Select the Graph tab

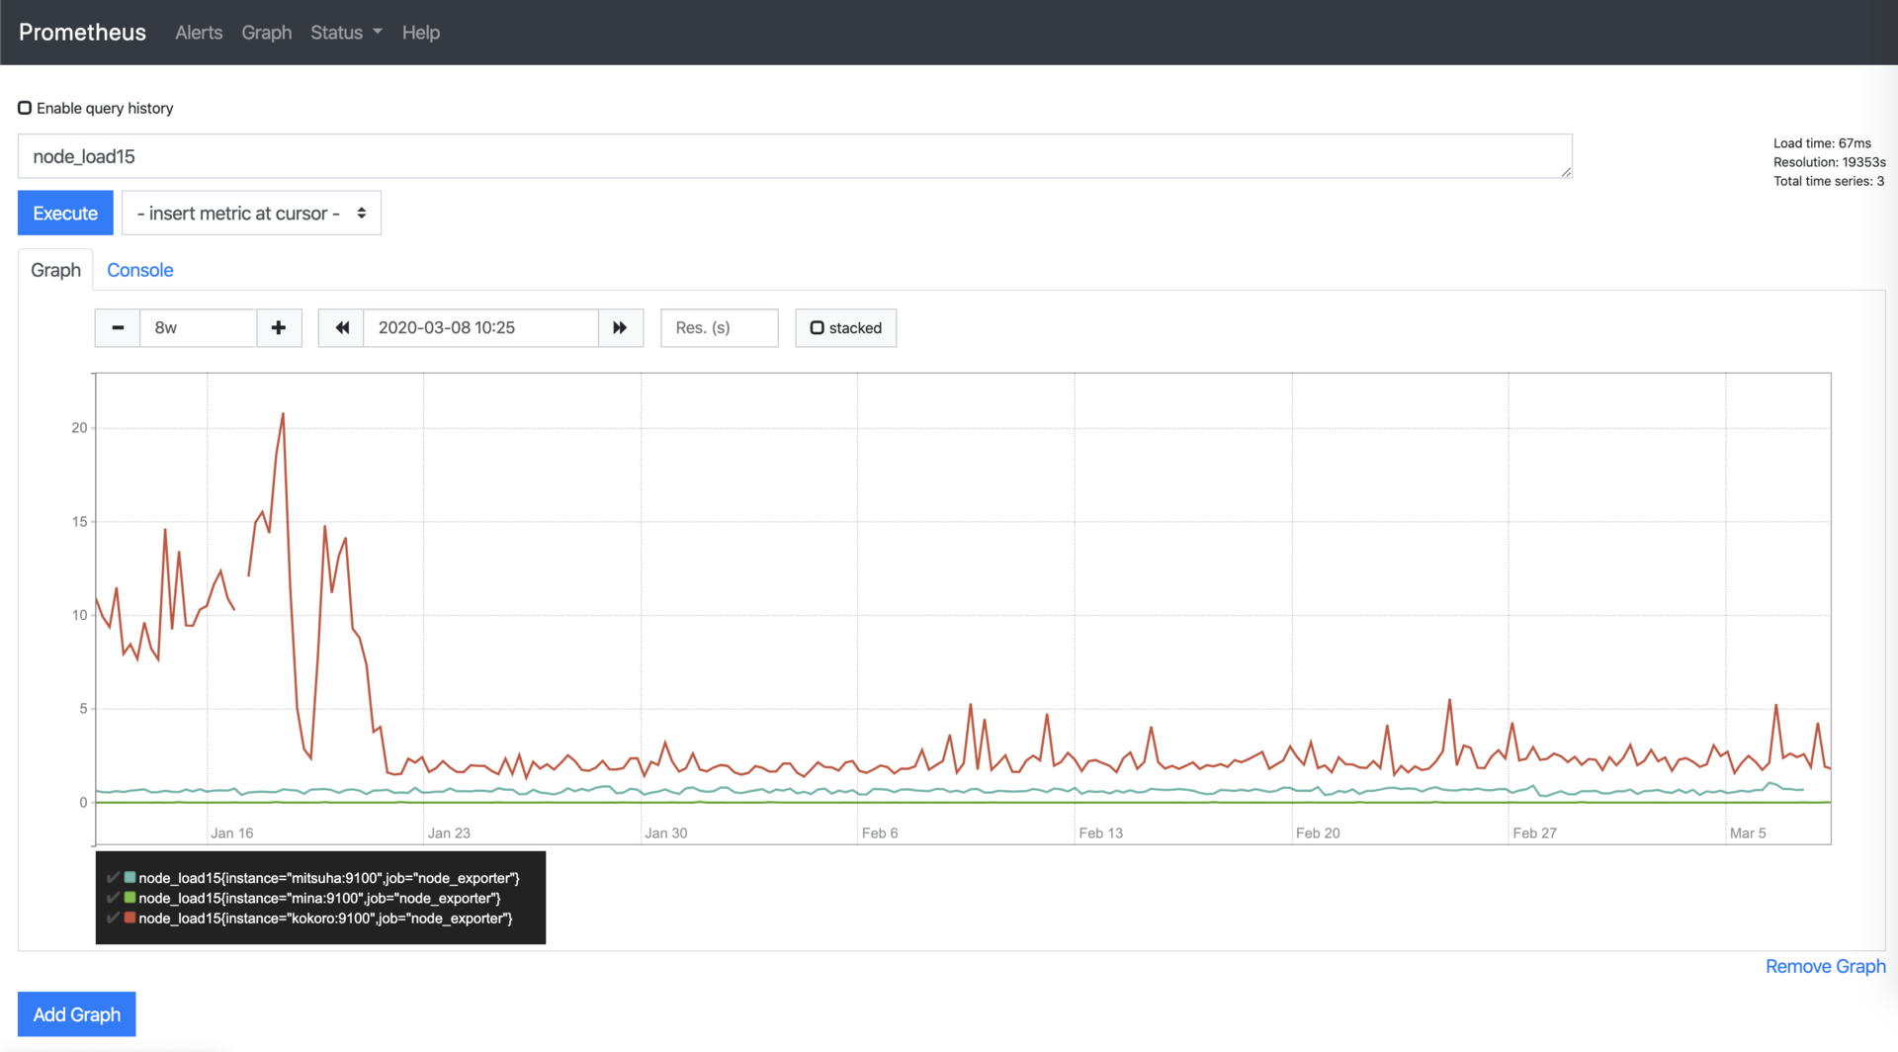tap(55, 269)
